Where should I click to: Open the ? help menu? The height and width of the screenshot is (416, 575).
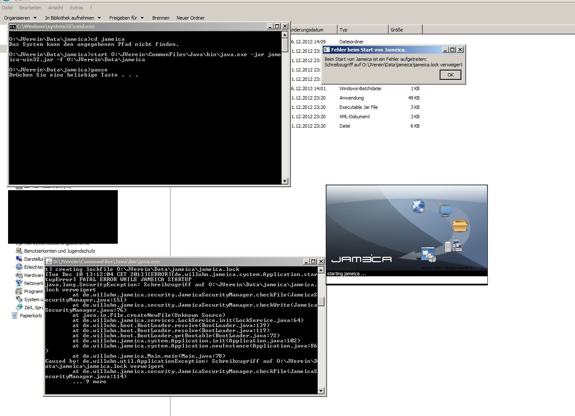click(x=91, y=8)
